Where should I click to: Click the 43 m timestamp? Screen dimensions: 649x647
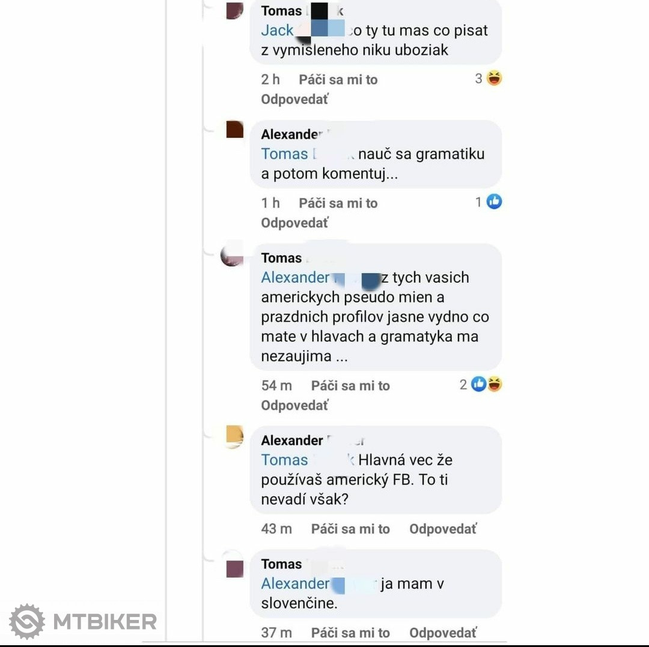tap(276, 529)
